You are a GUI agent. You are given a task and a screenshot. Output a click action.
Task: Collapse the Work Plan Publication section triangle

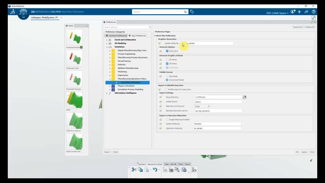(155, 36)
